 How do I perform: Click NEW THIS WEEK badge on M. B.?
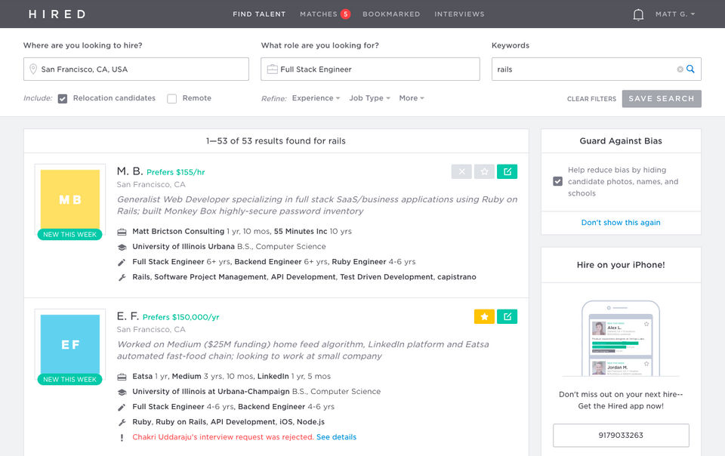(x=69, y=234)
